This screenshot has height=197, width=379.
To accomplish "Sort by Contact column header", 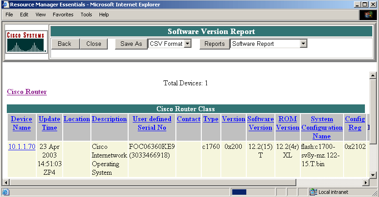I will point(189,119).
